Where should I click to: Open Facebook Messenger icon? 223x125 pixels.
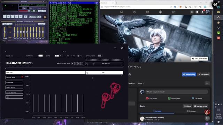197,12
